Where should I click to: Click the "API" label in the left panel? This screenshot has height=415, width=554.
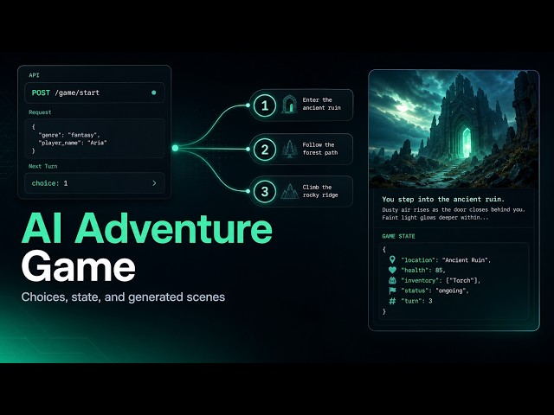tap(34, 75)
